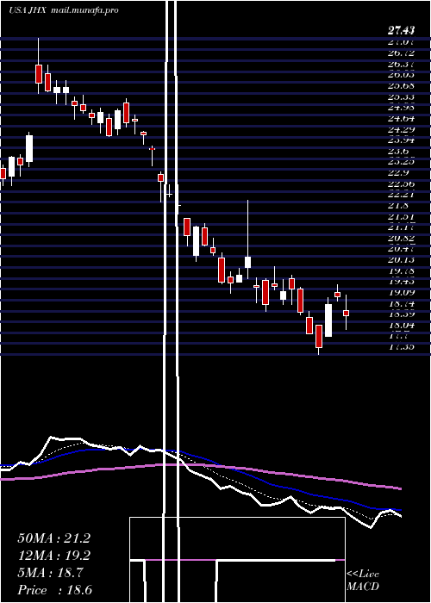Image resolution: width=431 pixels, height=603 pixels.
Task: Click the 22.9 price axis label
Action: pos(398,173)
